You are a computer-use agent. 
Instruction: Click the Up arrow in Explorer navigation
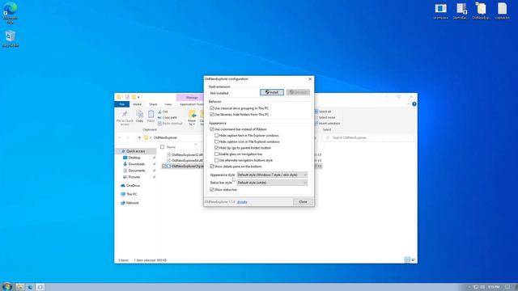click(x=139, y=137)
